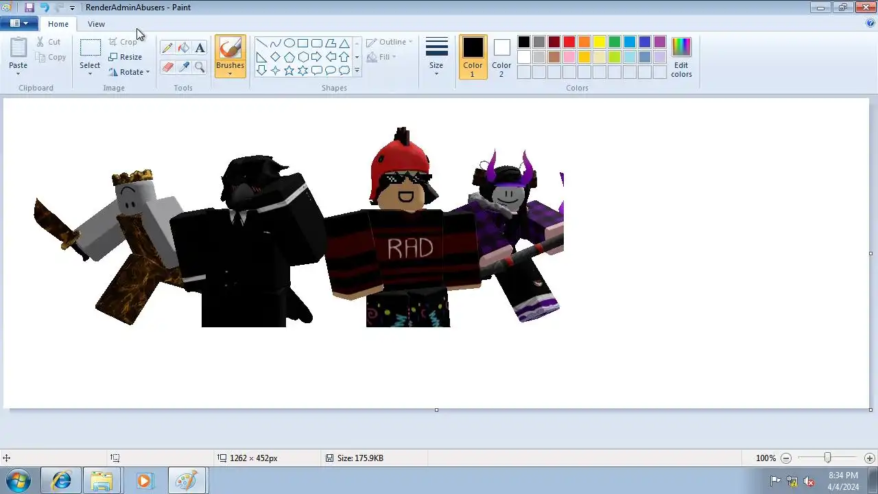Viewport: 878px width, 494px height.
Task: Open Windows Explorer folder in taskbar
Action: [102, 481]
